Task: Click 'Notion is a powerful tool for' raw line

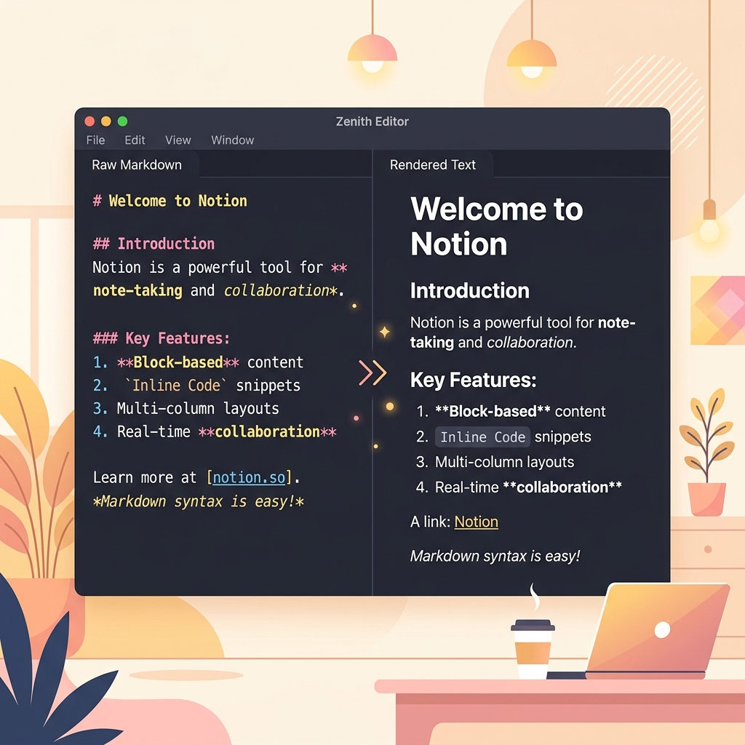Action: click(x=220, y=267)
